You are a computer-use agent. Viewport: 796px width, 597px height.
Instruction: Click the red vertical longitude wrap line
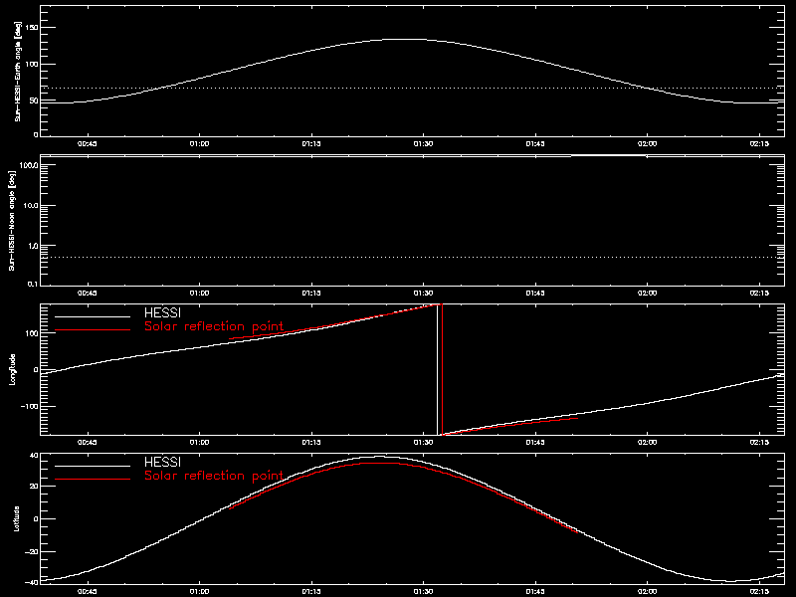442,369
